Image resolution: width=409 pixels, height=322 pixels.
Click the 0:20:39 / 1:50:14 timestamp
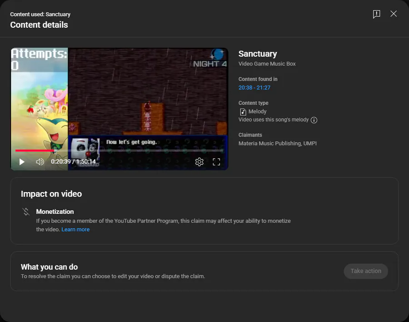(73, 162)
